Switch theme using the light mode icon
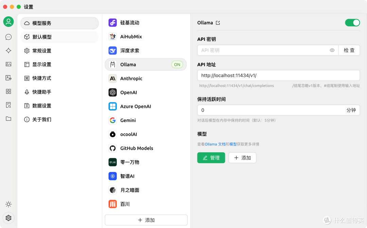The height and width of the screenshot is (228, 367). click(x=8, y=204)
